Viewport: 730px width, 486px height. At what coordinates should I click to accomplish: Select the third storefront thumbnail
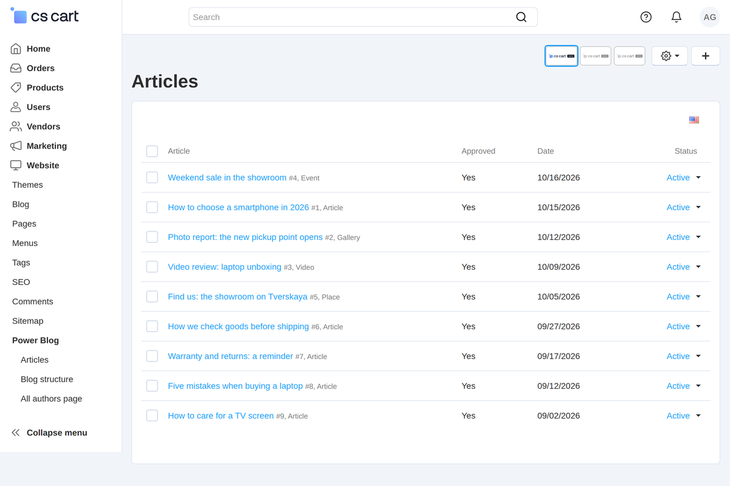click(x=630, y=56)
